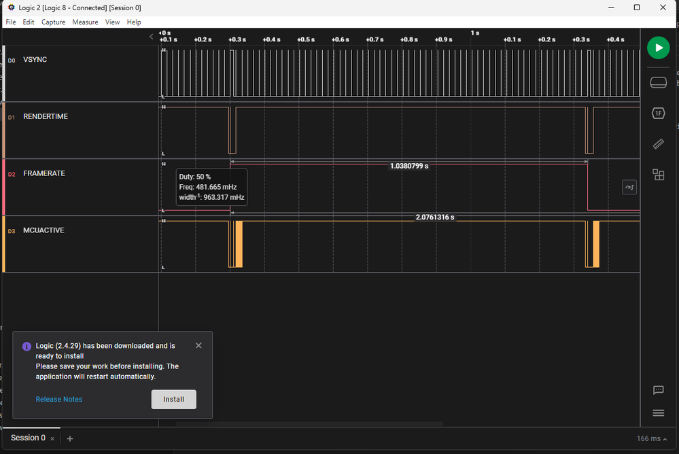This screenshot has height=454, width=679.
Task: Select the VSYNC channel label
Action: pyautogui.click(x=35, y=59)
